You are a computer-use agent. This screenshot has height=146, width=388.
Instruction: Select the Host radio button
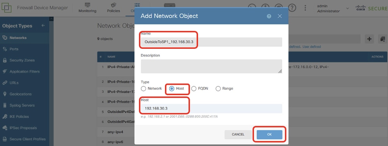tap(172, 89)
